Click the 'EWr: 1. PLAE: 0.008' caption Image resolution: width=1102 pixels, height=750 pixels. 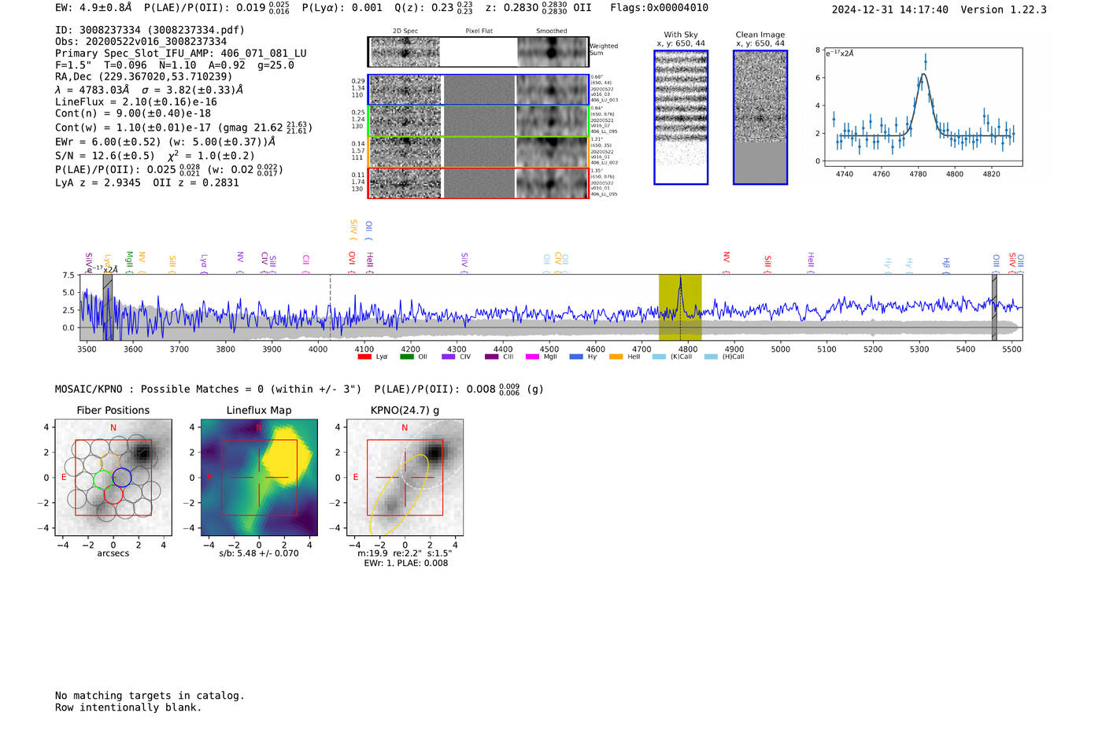coord(405,563)
